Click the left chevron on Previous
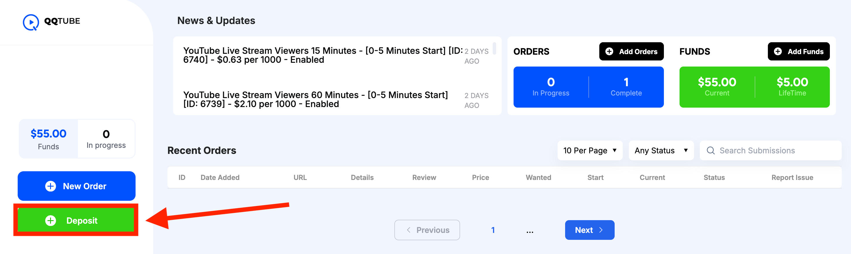Image resolution: width=851 pixels, height=254 pixels. click(x=409, y=230)
